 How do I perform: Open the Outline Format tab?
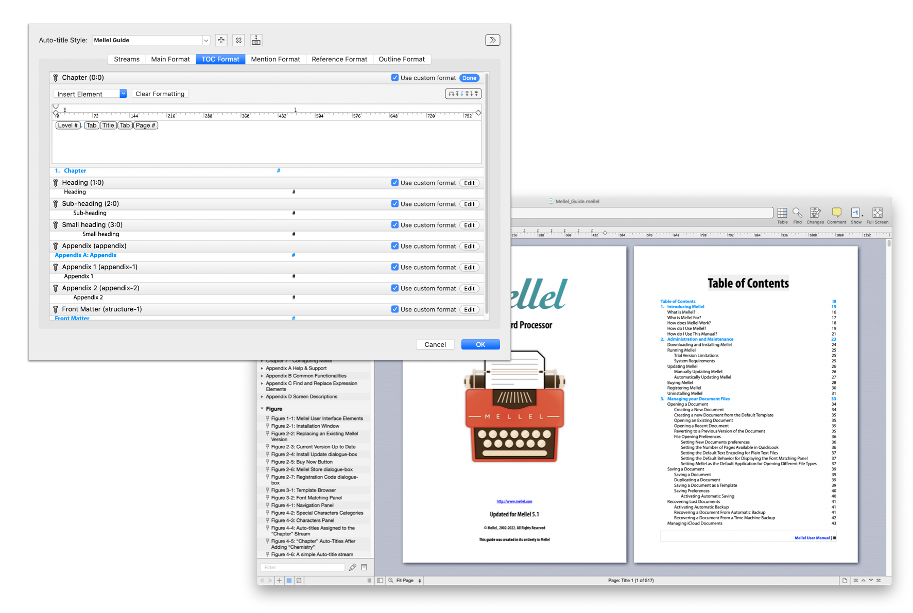tap(402, 59)
